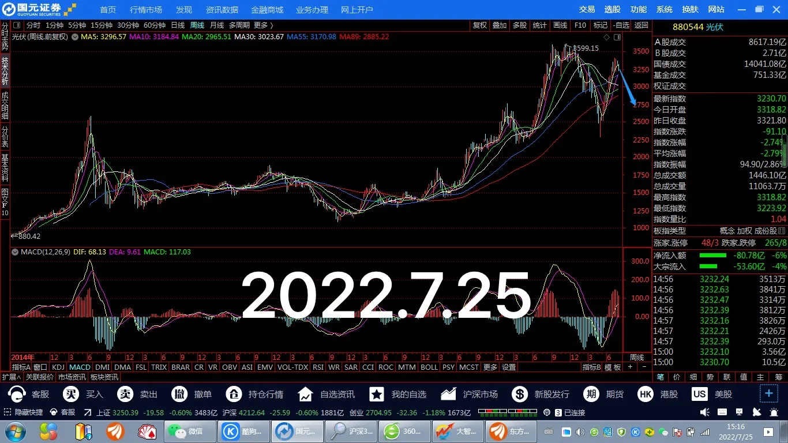Click the panel layout icon left of 分时
The width and height of the screenshot is (788, 443).
[x=17, y=25]
